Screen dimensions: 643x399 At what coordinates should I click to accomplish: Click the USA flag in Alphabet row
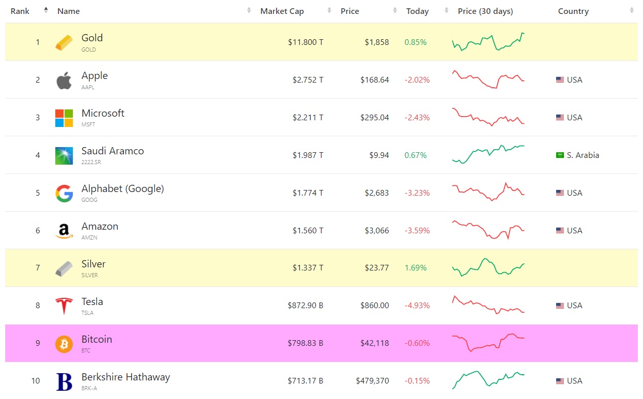point(560,193)
